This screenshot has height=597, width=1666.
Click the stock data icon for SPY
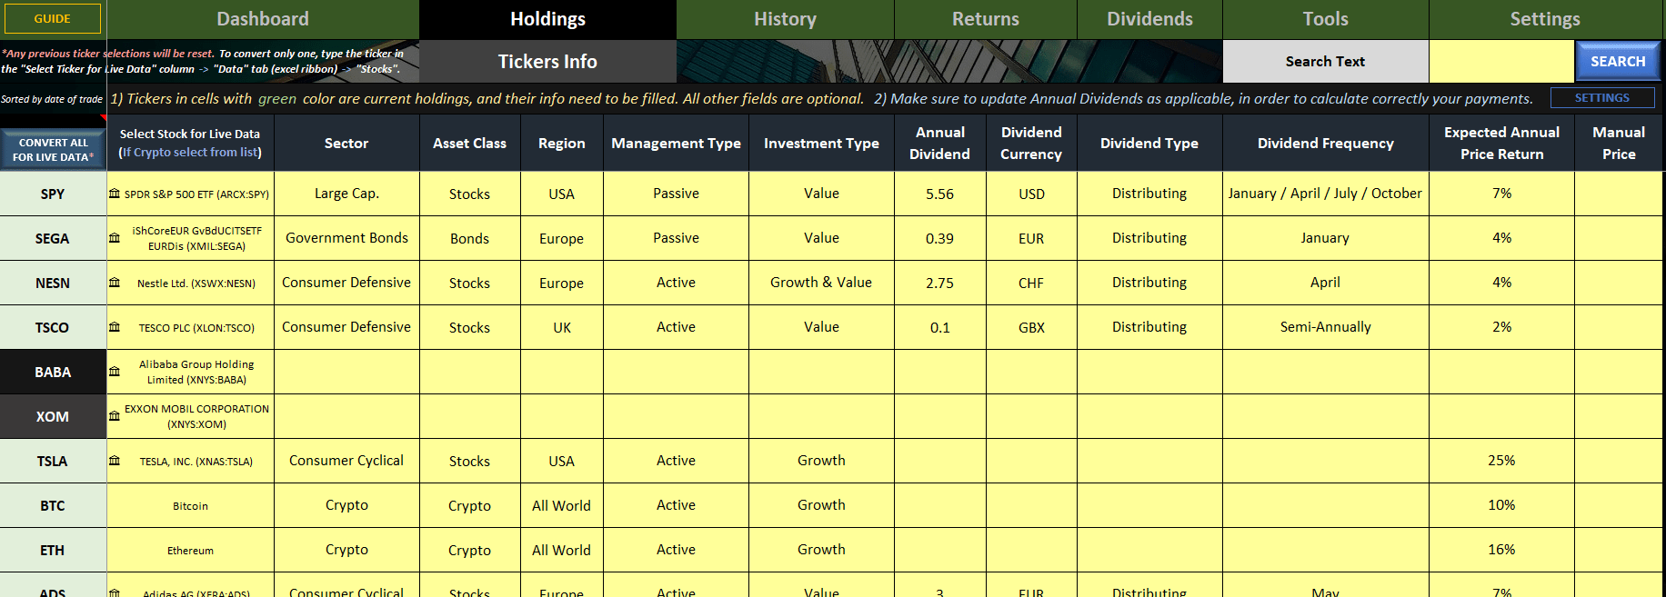pos(115,194)
